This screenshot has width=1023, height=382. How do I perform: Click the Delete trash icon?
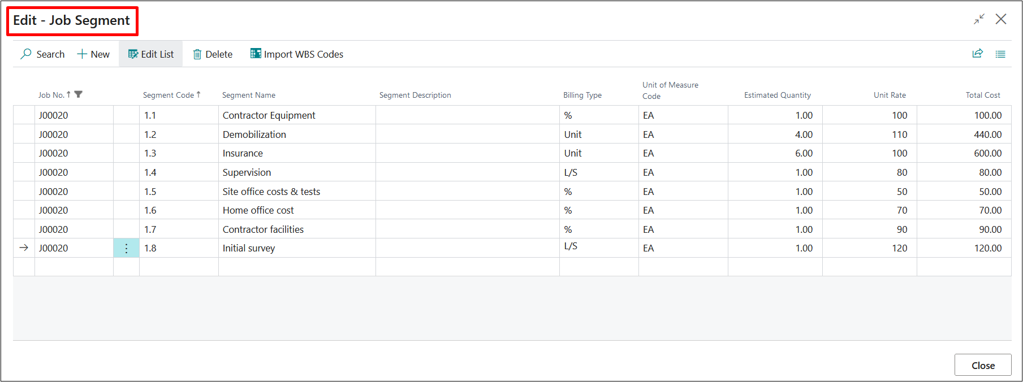click(197, 54)
